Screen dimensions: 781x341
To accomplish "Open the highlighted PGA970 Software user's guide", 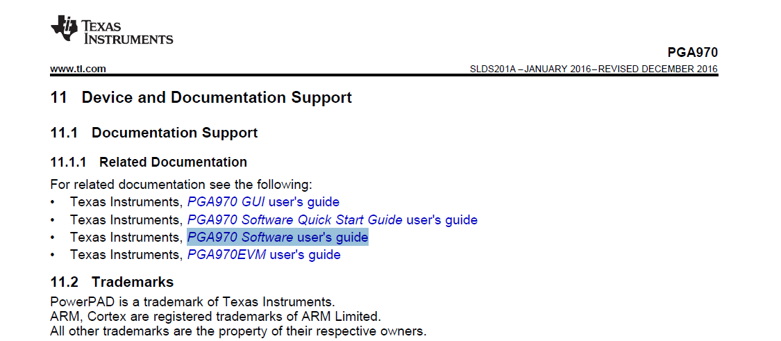I will [x=278, y=238].
